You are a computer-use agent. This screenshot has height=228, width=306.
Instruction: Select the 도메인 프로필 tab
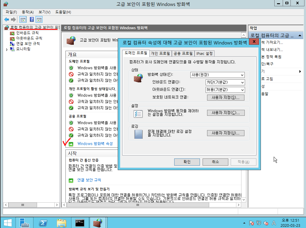[x=136, y=53]
